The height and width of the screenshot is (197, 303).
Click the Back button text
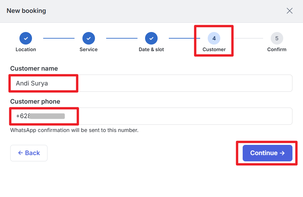(x=32, y=153)
